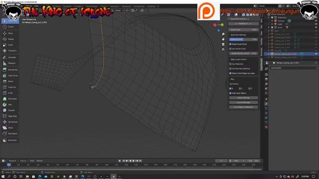Select the Scale tool
Viewport: 319px width, 179px height.
10,45
